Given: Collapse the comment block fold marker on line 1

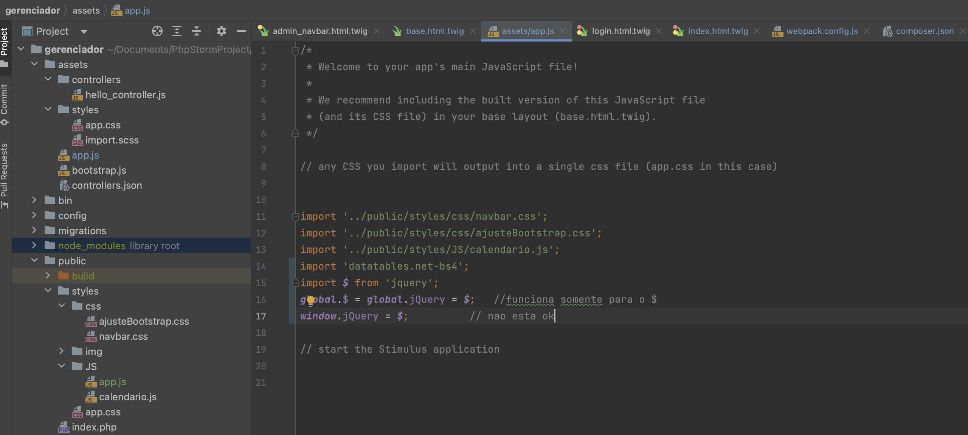Looking at the screenshot, I should 296,50.
